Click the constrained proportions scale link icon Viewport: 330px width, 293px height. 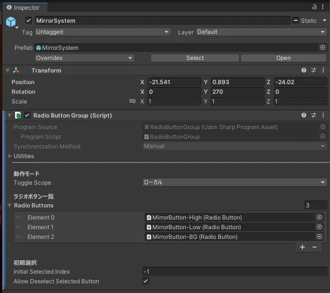coord(133,102)
